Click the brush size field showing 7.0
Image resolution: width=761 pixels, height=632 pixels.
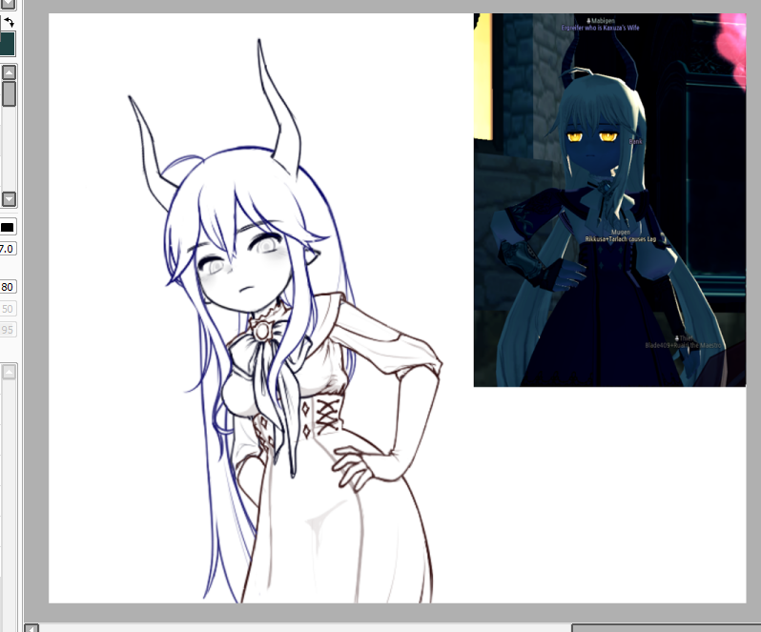pos(8,249)
